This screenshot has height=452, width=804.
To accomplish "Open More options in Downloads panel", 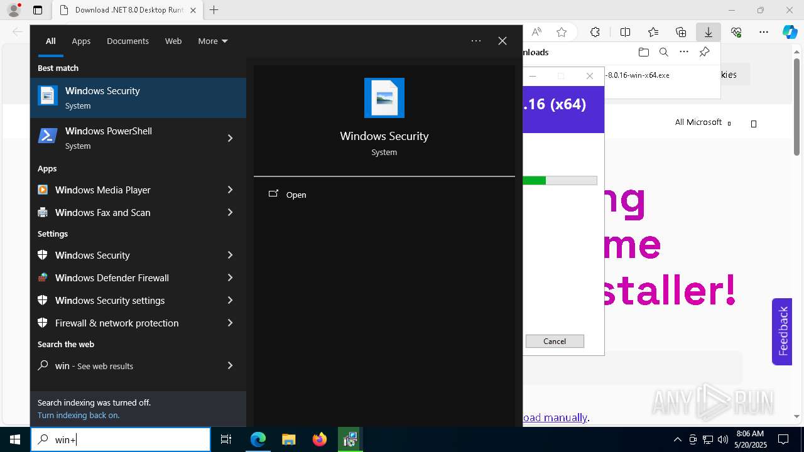I will [684, 52].
